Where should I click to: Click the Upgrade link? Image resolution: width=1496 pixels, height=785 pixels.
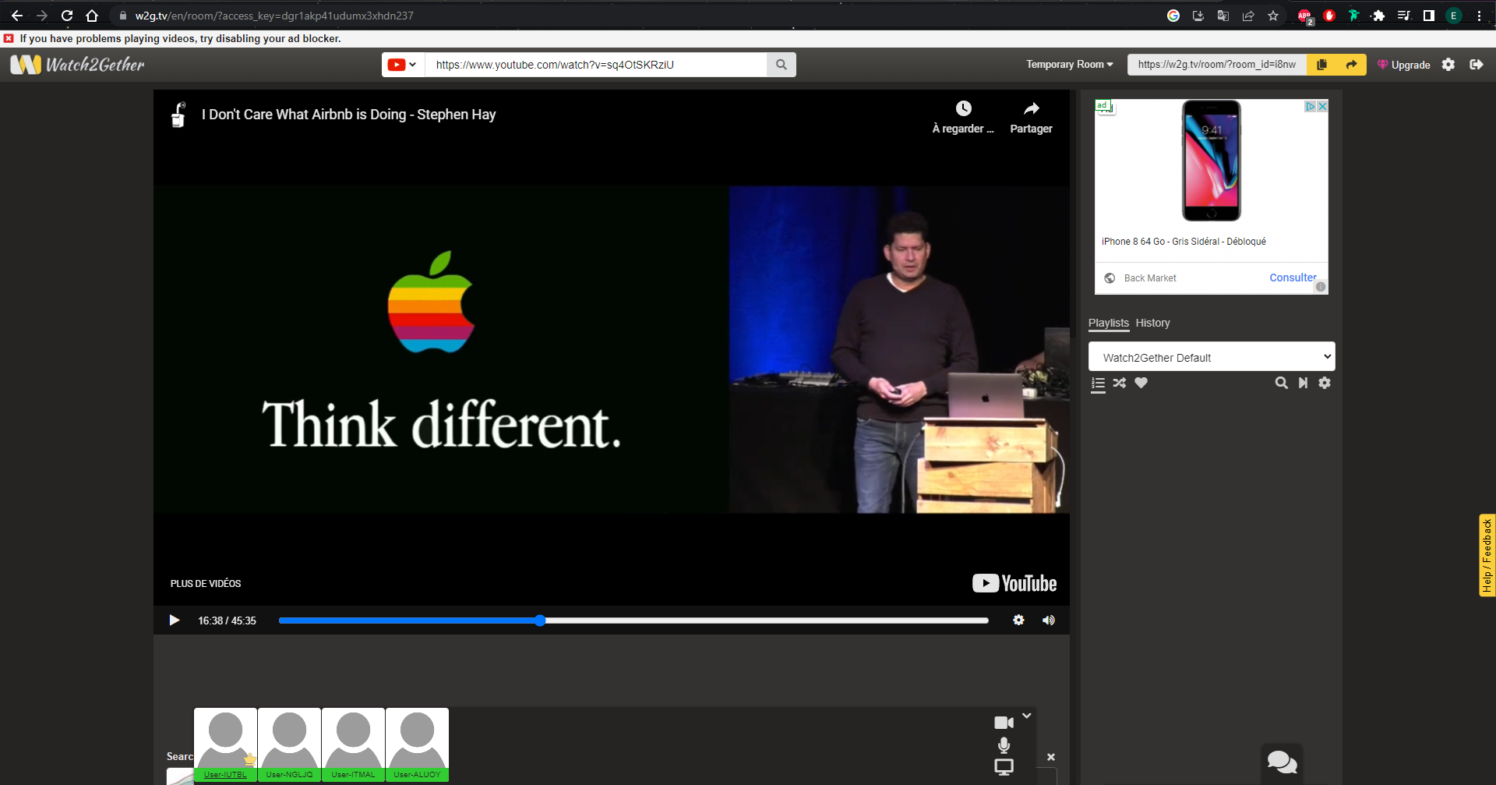tap(1403, 65)
